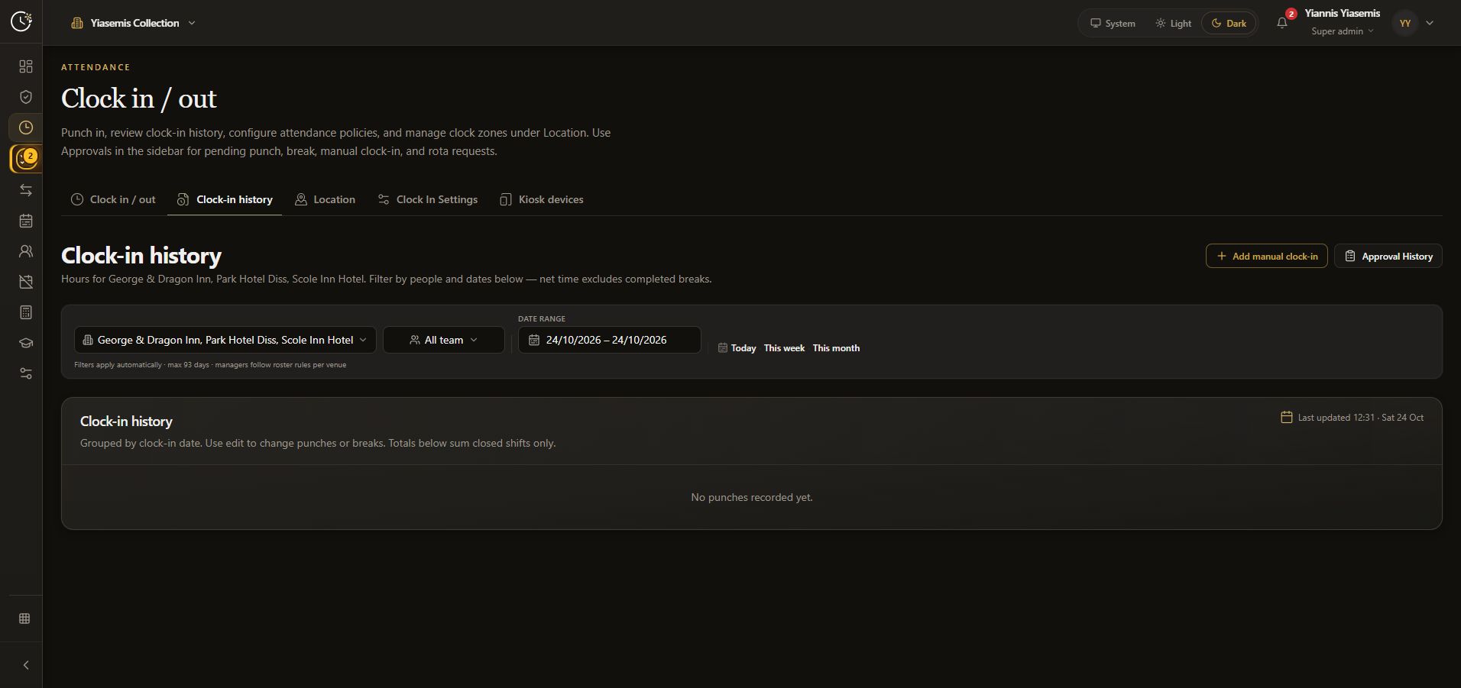The height and width of the screenshot is (688, 1461).
Task: Click the swap arrows sidebar icon
Action: [x=26, y=190]
